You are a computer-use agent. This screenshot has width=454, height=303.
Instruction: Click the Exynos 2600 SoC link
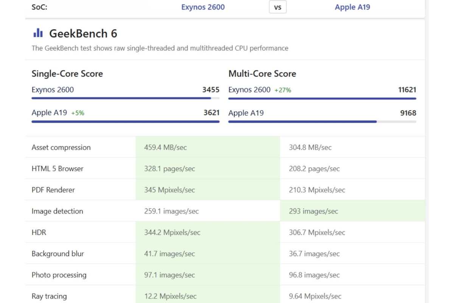pos(203,7)
